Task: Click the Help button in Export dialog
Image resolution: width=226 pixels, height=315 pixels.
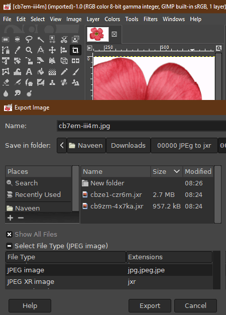Action: coord(30,305)
